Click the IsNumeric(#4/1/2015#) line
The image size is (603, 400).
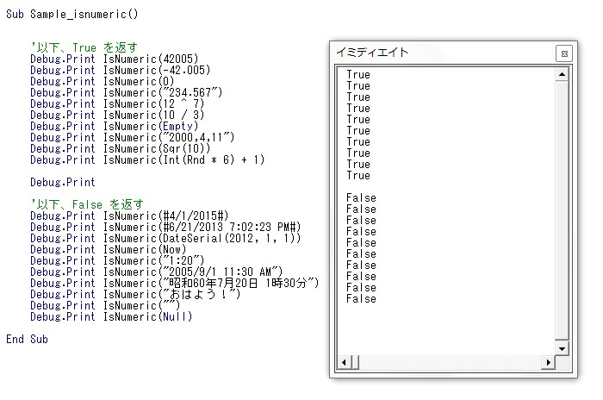[129, 216]
